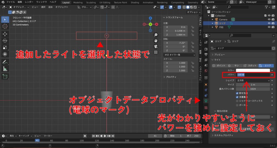The image size is (277, 148).
Task: Enable the シャドウコースティクス checkbox
Action: [237, 101]
